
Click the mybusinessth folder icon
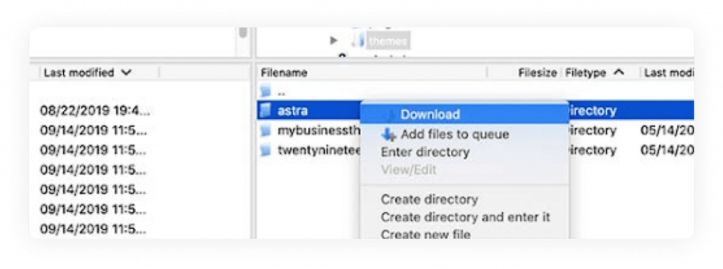point(265,131)
